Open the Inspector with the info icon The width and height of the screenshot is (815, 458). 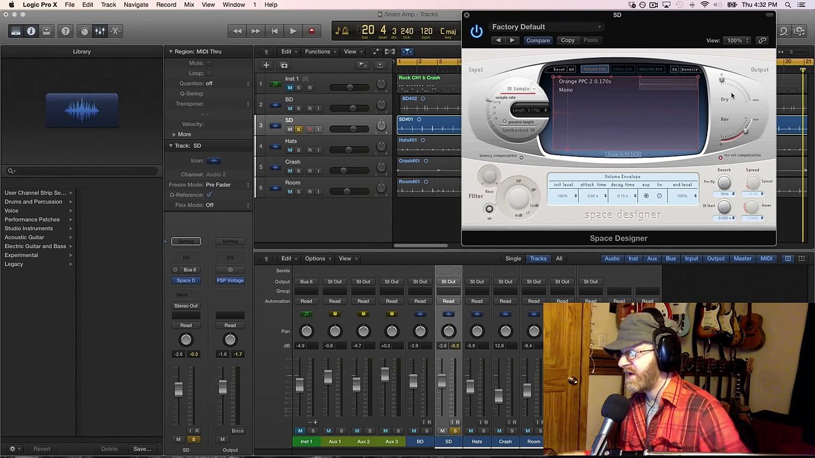(31, 31)
